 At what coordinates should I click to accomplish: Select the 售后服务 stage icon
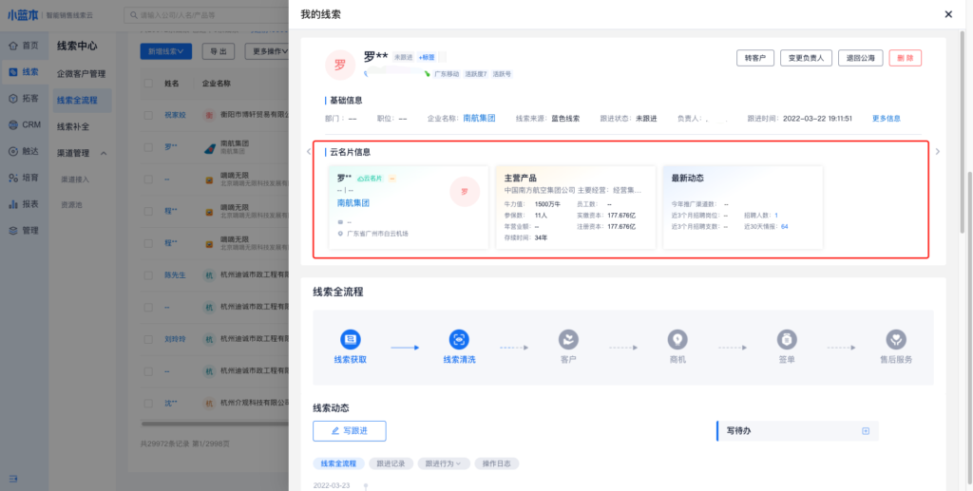tap(896, 340)
